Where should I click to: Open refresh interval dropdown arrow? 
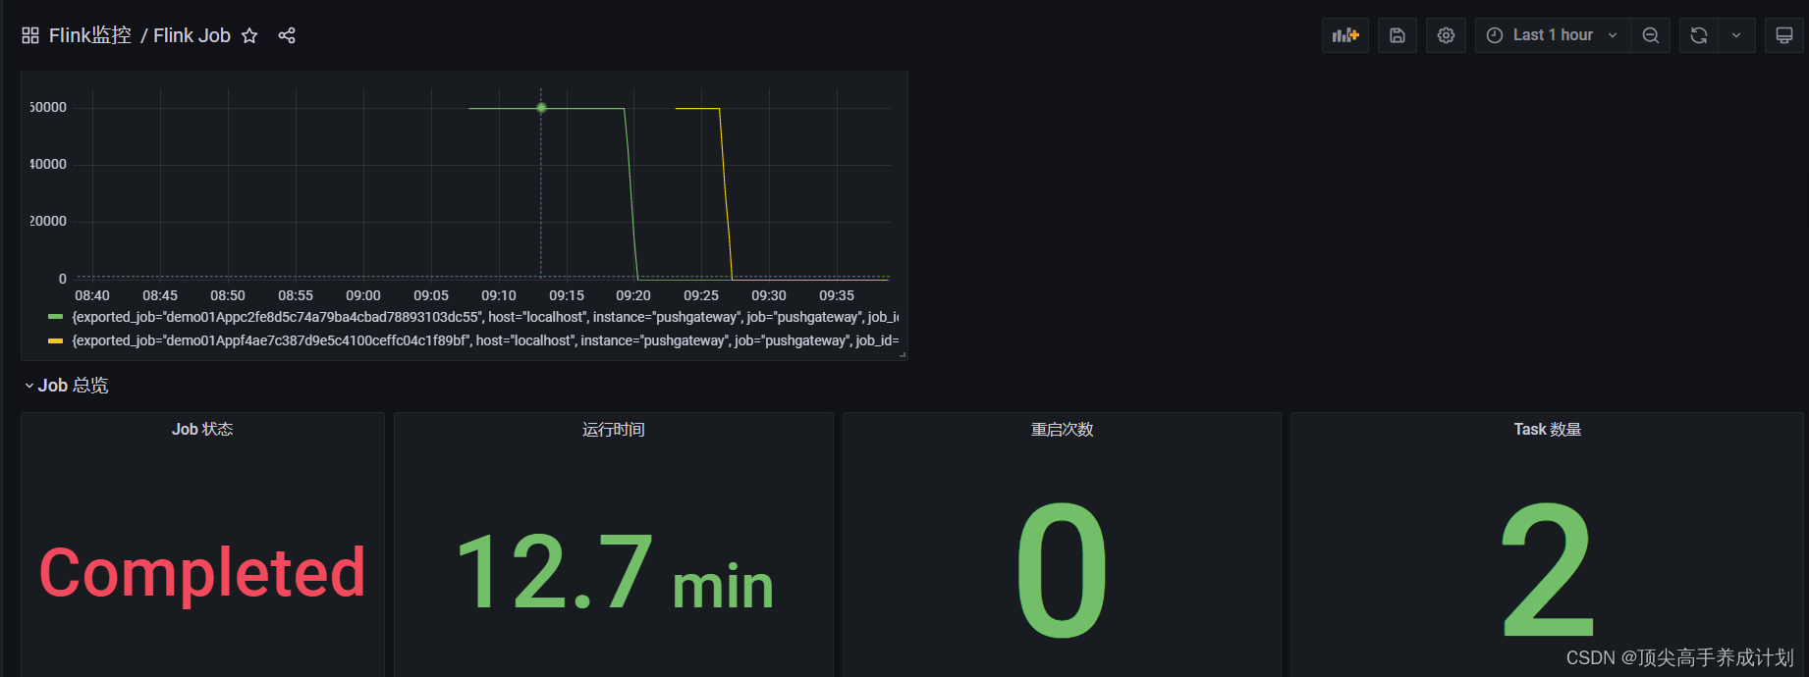tap(1736, 35)
